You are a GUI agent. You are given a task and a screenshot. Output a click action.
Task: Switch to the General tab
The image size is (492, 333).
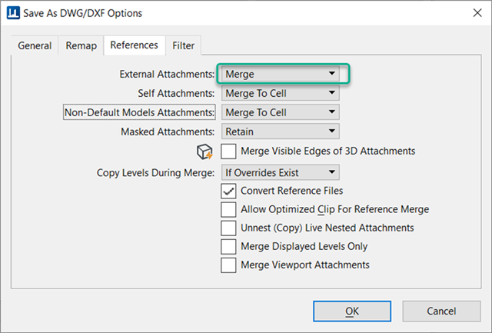(x=35, y=46)
